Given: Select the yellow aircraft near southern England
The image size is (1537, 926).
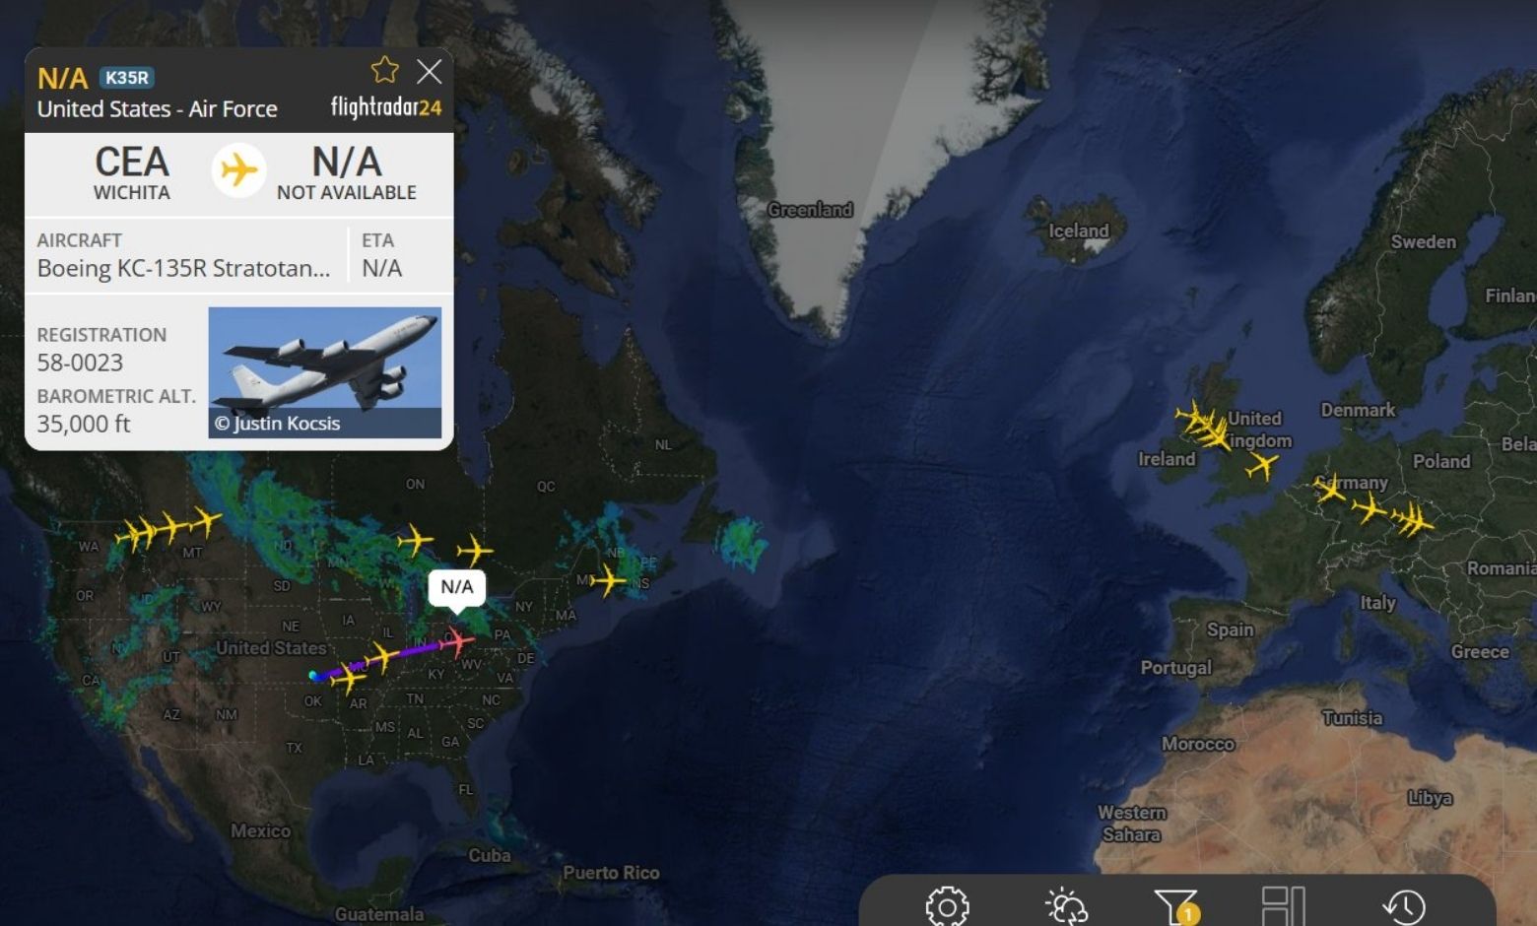Looking at the screenshot, I should [1262, 465].
